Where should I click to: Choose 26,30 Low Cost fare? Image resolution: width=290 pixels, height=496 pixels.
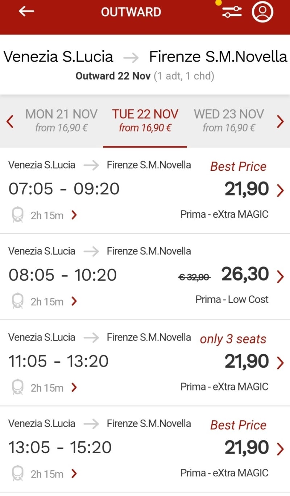pos(245,274)
